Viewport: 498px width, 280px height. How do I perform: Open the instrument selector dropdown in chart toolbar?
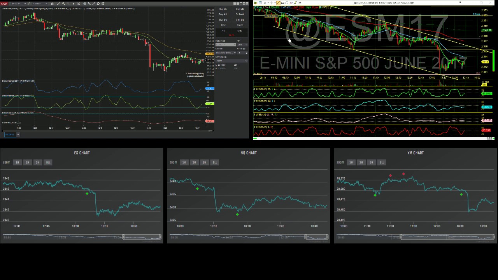[19, 3]
